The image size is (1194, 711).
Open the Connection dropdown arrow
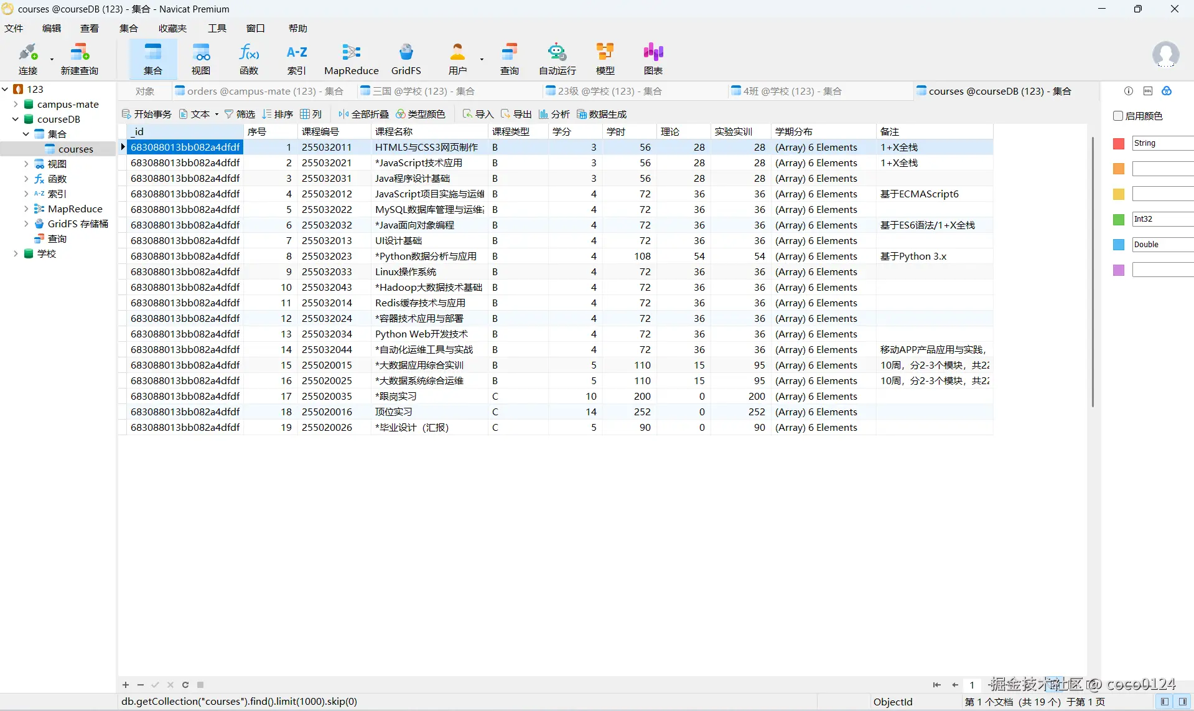coord(52,60)
